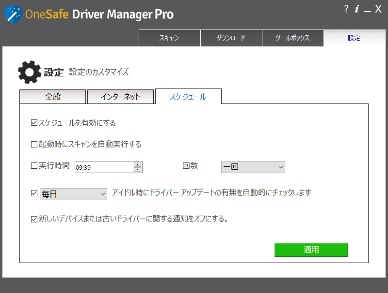Uncheck スケジュールを有効にする checkbox

coord(34,123)
